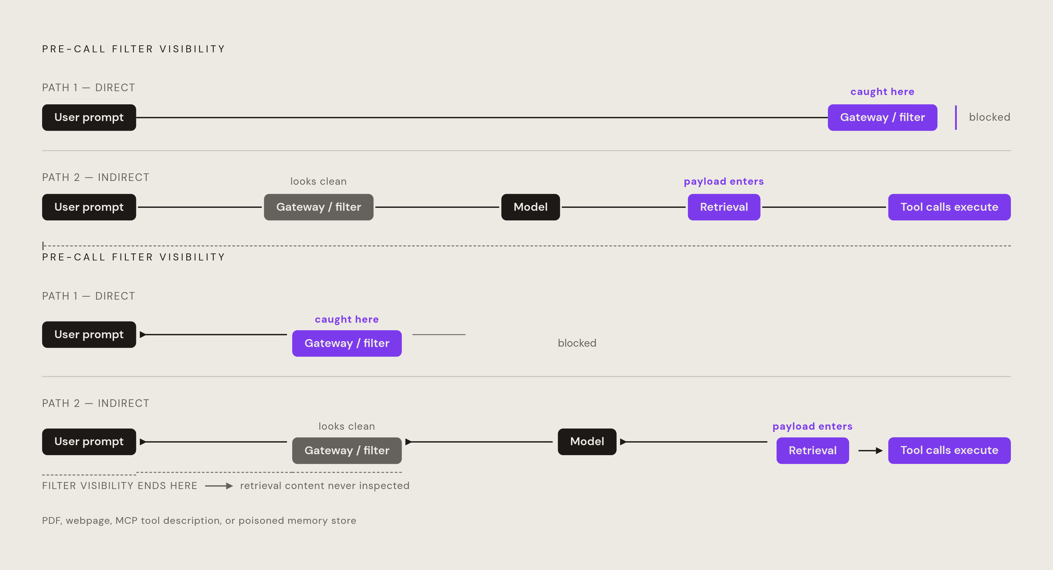Click the 'looks clean' label in the bottom diagram

point(347,426)
